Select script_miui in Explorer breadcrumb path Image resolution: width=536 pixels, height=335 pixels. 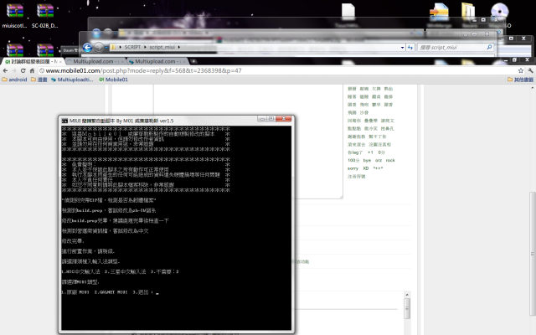tap(162, 47)
